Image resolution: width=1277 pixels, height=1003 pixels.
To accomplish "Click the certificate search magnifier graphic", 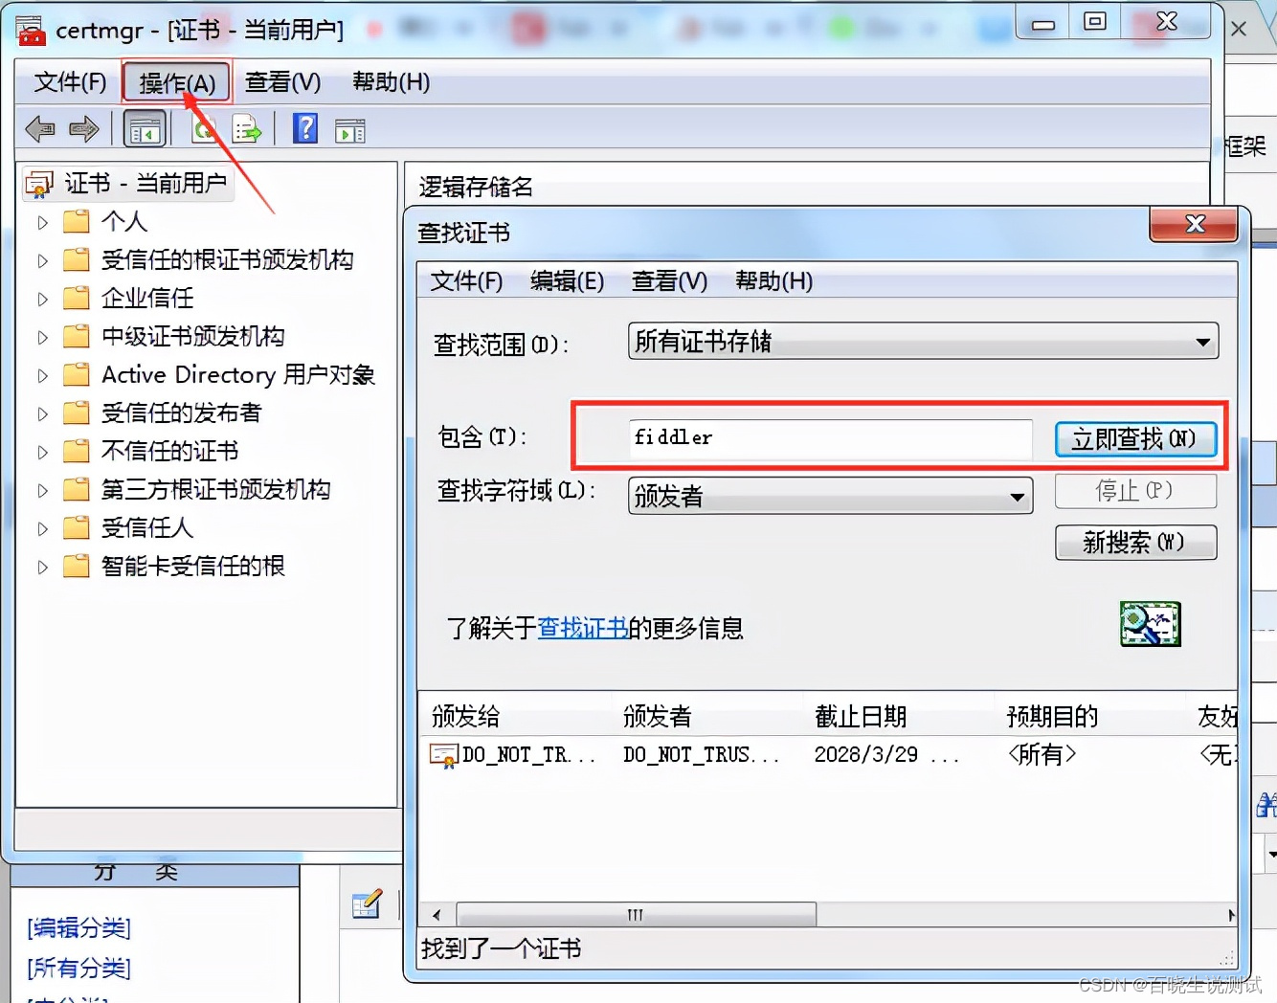I will [1150, 623].
